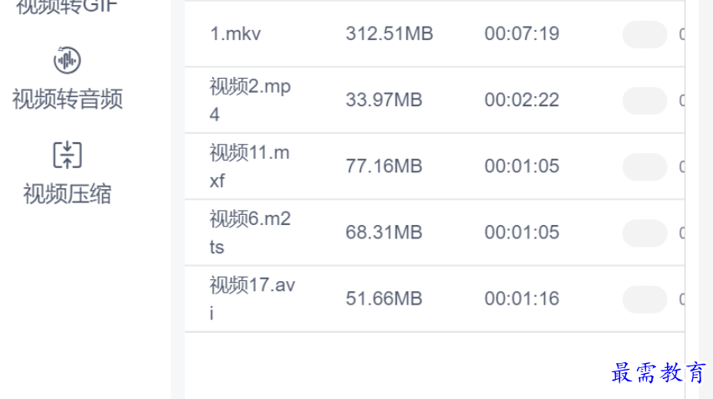
Task: Pick the 视频17.avi file name
Action: (x=252, y=299)
